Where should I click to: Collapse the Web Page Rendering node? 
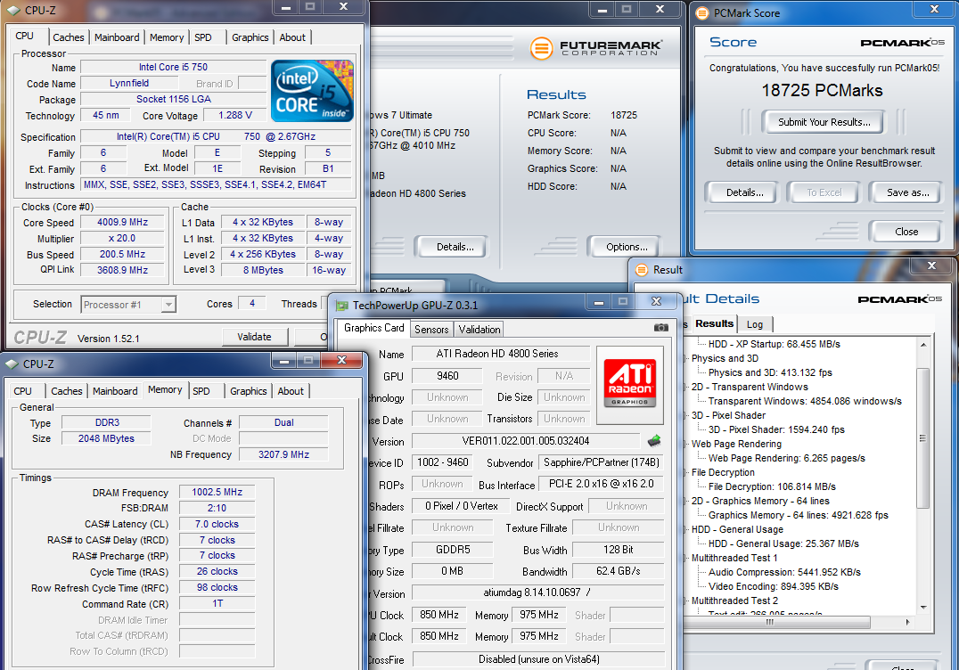pyautogui.click(x=685, y=444)
